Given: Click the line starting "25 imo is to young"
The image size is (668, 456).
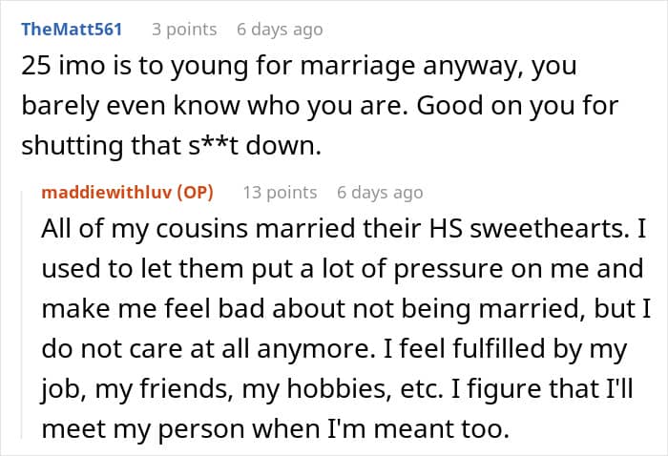Looking at the screenshot, I should coord(301,69).
